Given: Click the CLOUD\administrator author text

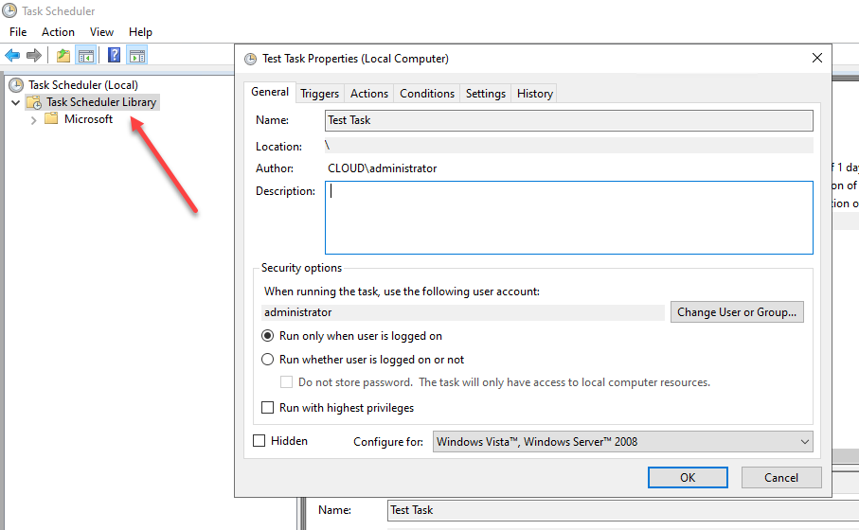Looking at the screenshot, I should (383, 168).
